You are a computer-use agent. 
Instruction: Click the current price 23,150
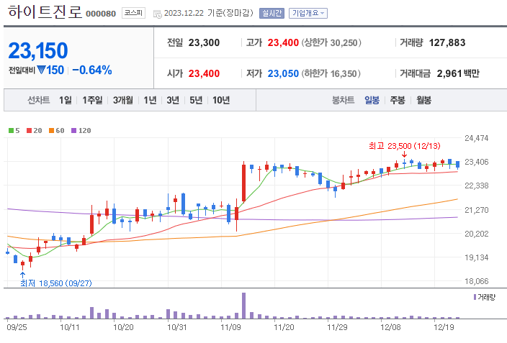(x=38, y=51)
